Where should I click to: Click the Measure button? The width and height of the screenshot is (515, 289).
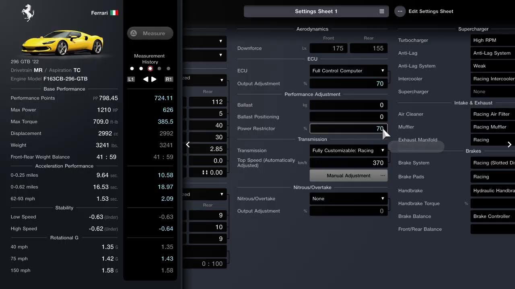click(x=150, y=33)
